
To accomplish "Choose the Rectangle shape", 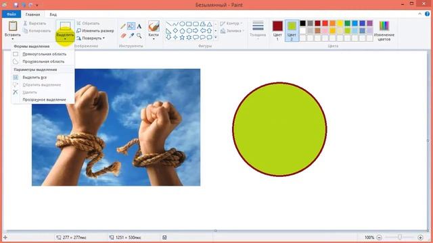I will (189, 24).
